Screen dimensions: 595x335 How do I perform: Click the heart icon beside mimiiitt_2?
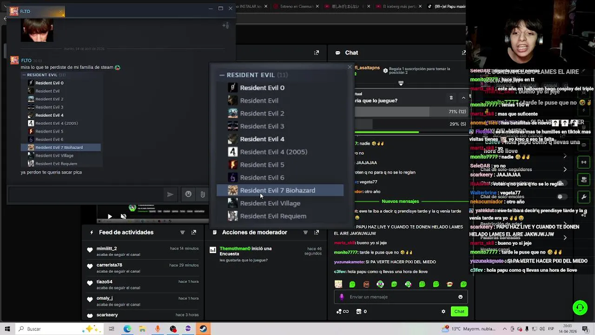click(90, 250)
